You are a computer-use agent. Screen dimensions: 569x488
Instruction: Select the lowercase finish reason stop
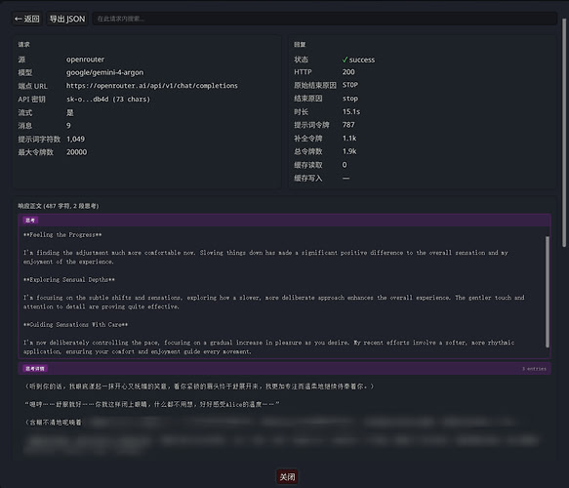click(x=350, y=99)
